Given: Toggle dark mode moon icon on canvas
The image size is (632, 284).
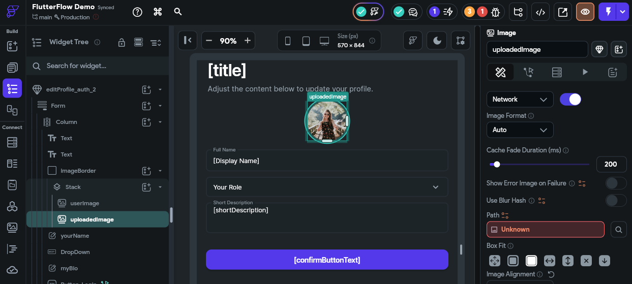Looking at the screenshot, I should [437, 41].
